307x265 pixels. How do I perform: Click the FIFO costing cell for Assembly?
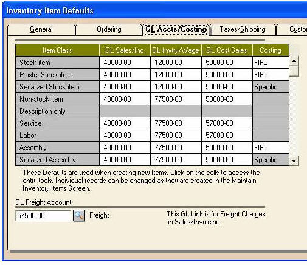point(271,148)
